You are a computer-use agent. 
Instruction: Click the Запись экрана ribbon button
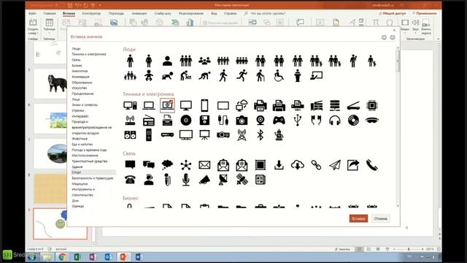(426, 27)
